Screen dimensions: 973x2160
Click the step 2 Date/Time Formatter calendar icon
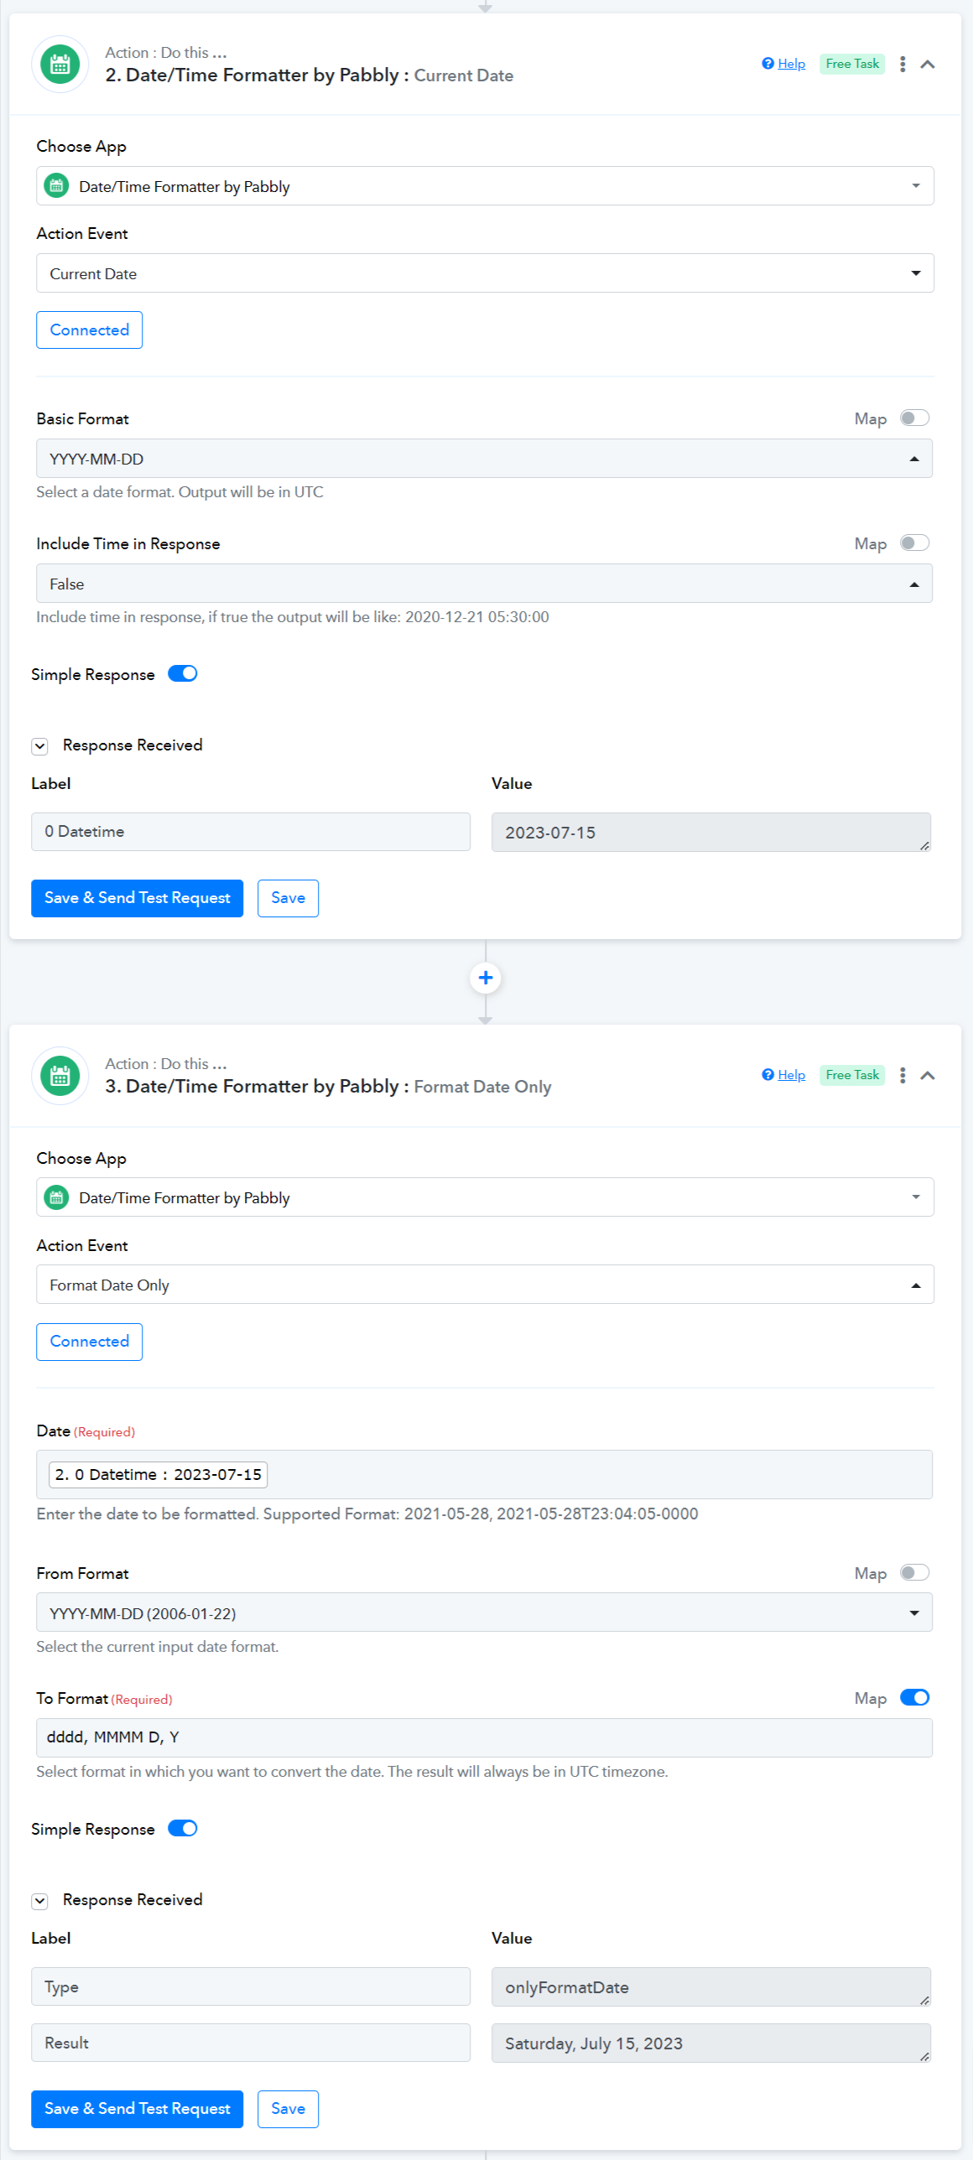tap(60, 65)
